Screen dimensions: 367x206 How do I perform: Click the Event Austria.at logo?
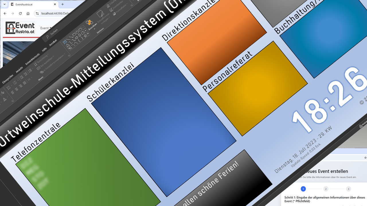pyautogui.click(x=20, y=28)
